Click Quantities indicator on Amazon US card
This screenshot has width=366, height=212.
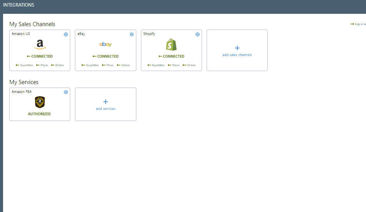24,65
